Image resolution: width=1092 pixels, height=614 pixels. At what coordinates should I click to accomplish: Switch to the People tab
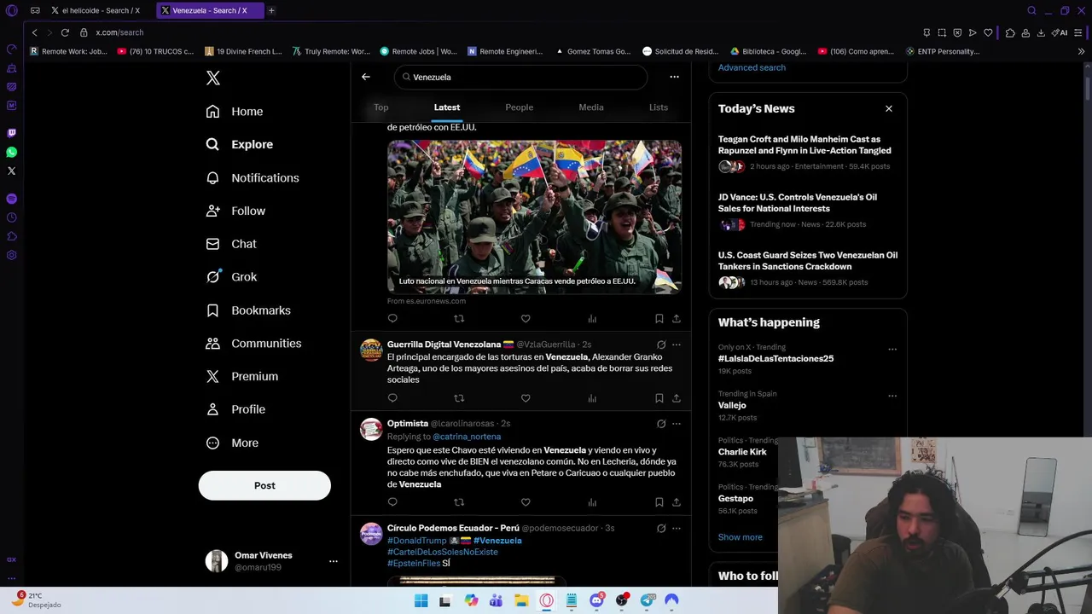click(x=519, y=107)
